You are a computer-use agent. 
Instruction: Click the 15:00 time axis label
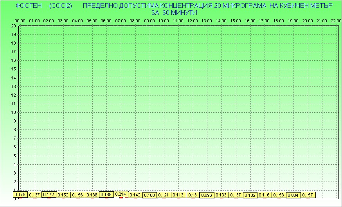235,21
